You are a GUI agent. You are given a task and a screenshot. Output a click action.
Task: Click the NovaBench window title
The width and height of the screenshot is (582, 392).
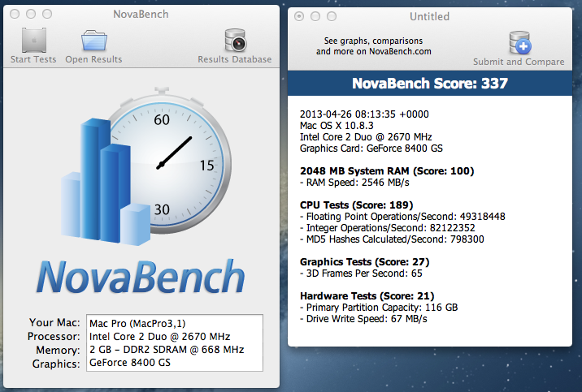click(x=141, y=14)
